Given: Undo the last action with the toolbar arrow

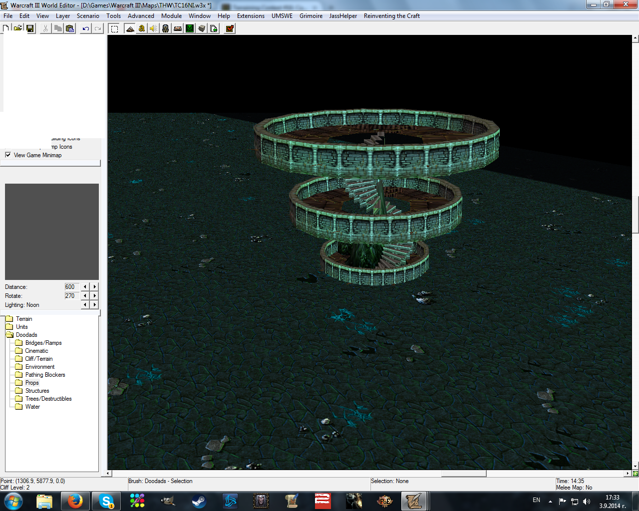Looking at the screenshot, I should click(x=86, y=28).
